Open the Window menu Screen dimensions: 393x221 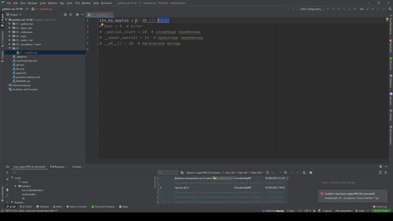86,3
